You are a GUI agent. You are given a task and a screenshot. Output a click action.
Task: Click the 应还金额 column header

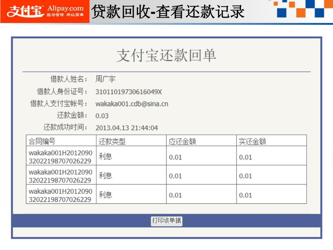point(201,141)
